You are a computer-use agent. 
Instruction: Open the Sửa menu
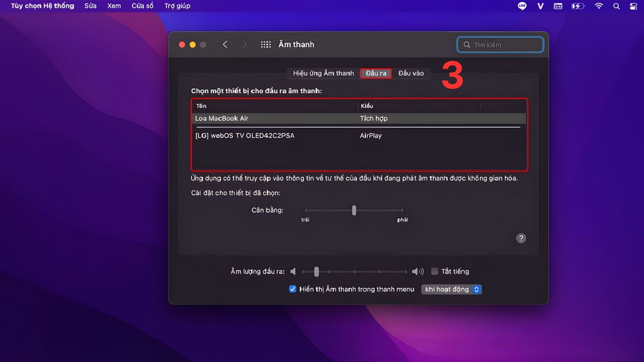click(x=90, y=6)
